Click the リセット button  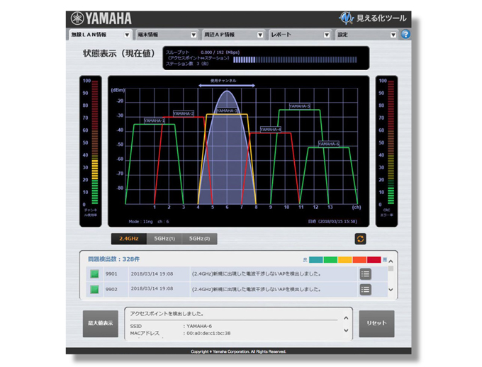point(376,323)
